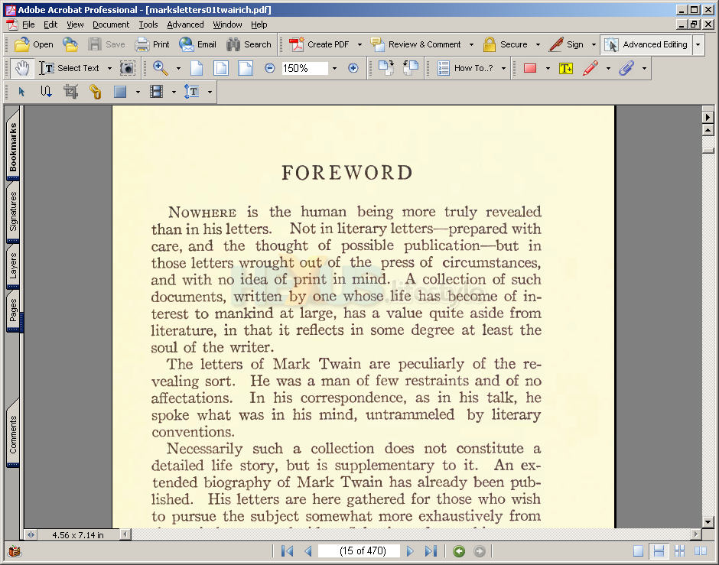719x565 pixels.
Task: Open the Zoom tool dropdown arrow
Action: pyautogui.click(x=178, y=68)
